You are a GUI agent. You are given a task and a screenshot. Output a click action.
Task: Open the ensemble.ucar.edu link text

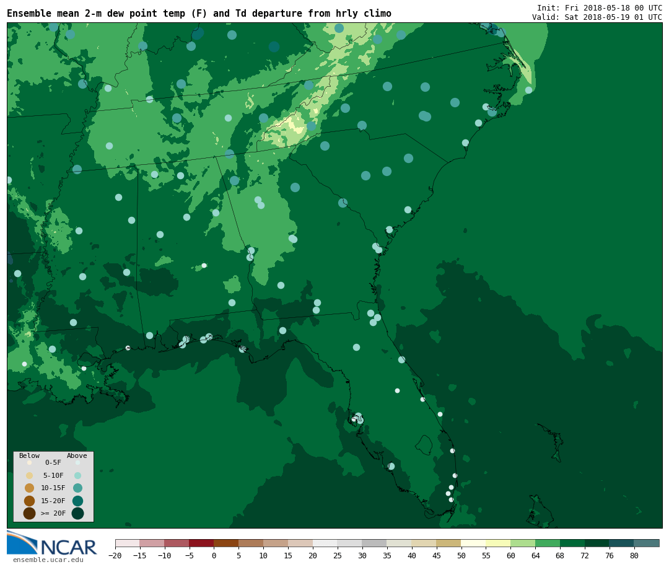tap(48, 560)
